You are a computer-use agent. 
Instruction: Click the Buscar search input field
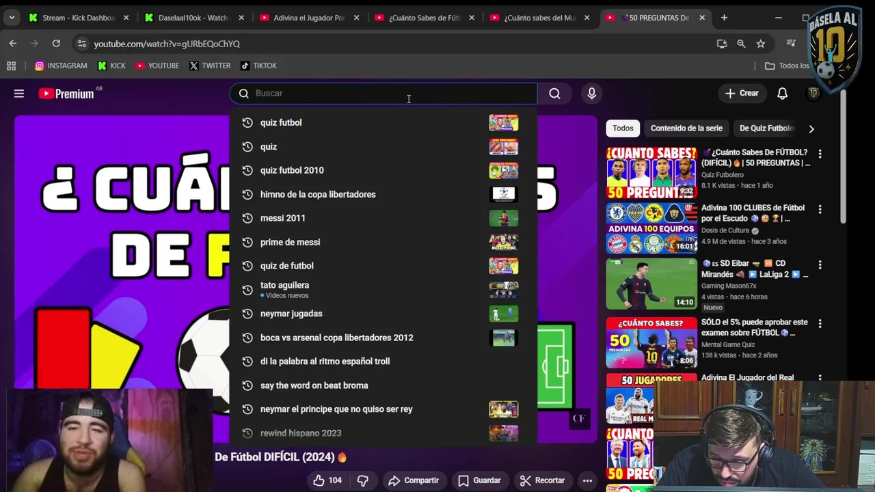tap(383, 94)
